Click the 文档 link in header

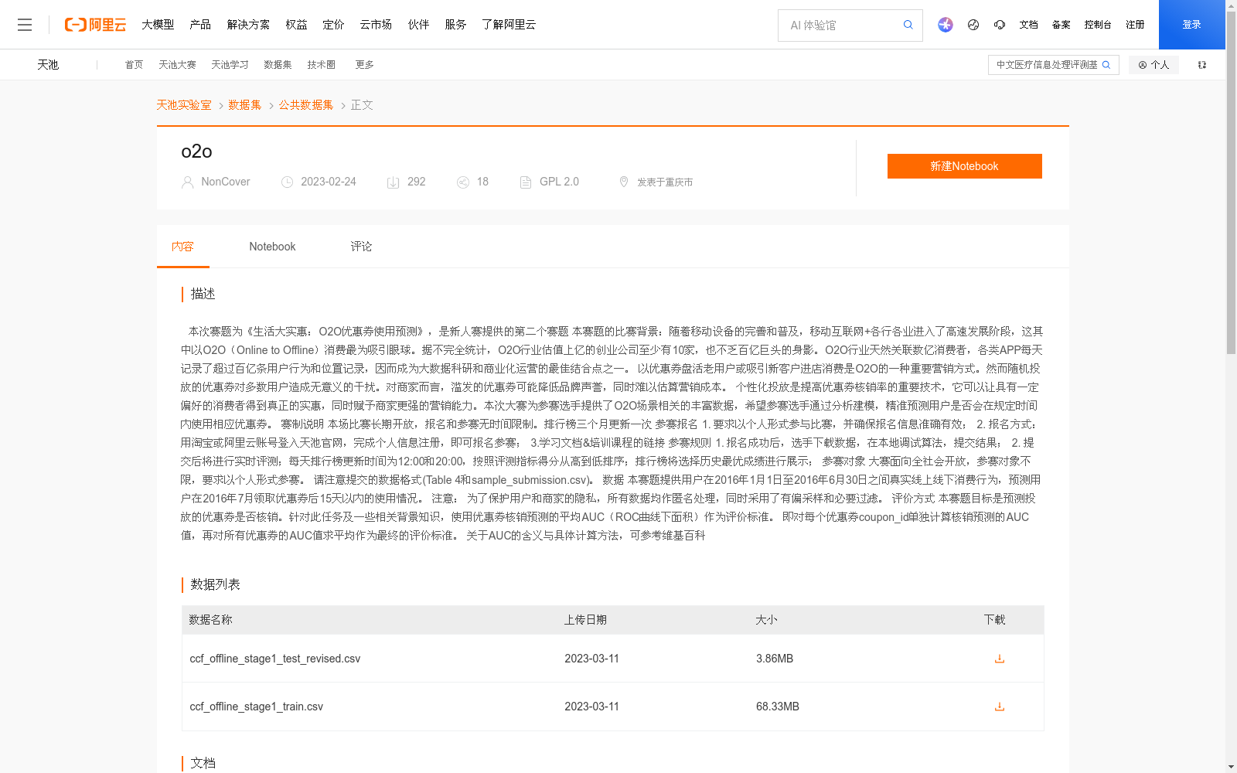tap(1028, 25)
